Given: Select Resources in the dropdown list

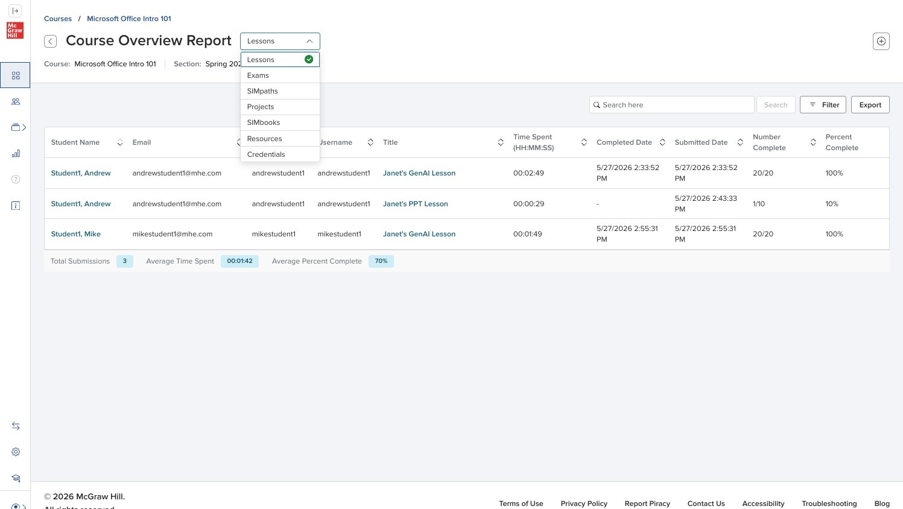Looking at the screenshot, I should coord(280,139).
